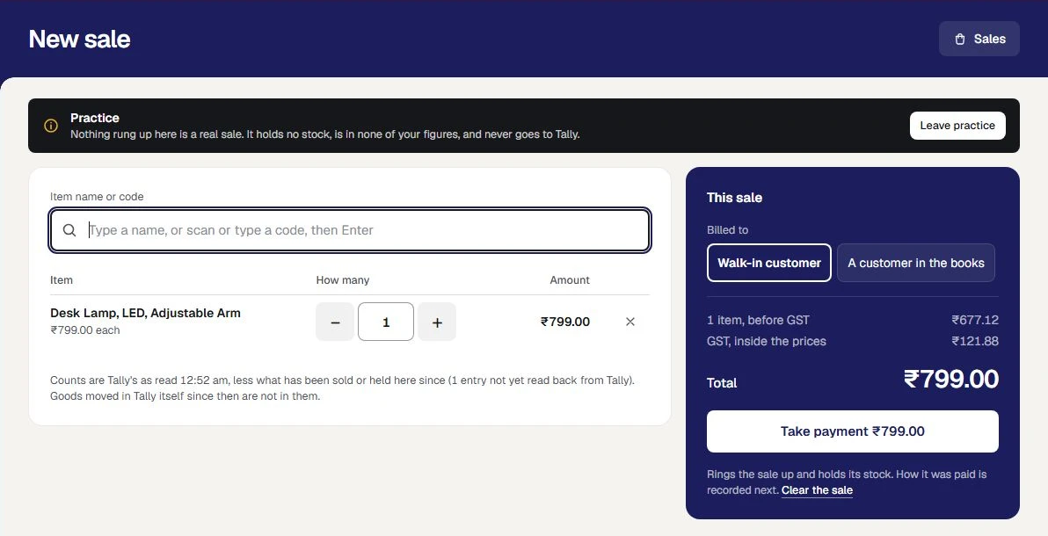Leave practice mode

click(x=957, y=126)
